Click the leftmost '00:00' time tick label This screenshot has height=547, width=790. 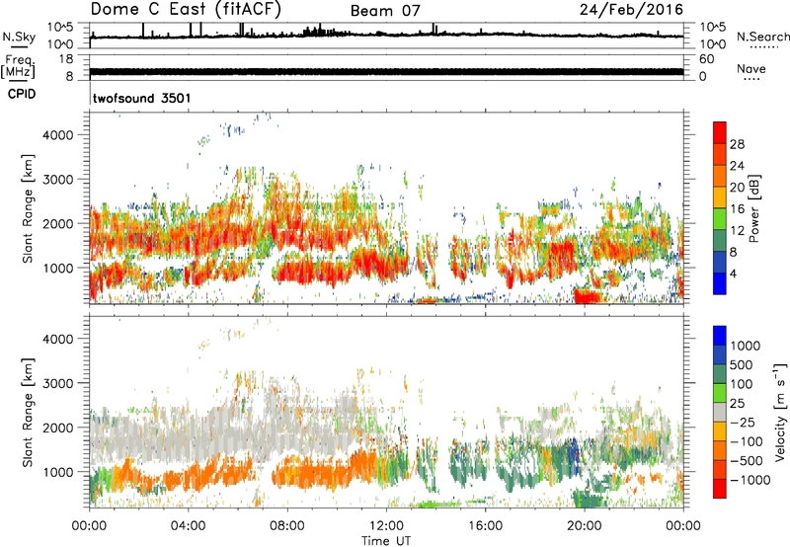coord(89,526)
